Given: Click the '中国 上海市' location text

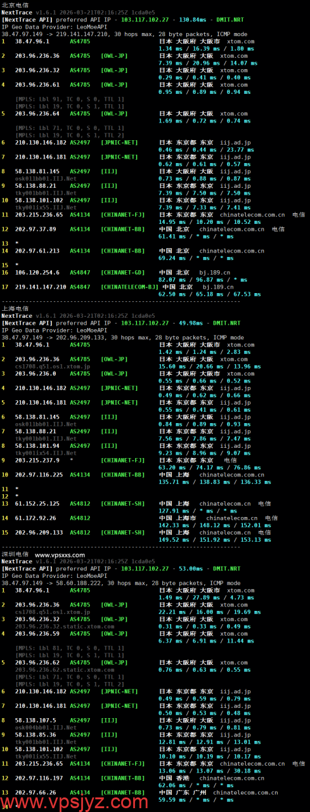Looking at the screenshot, I should pos(176,518).
